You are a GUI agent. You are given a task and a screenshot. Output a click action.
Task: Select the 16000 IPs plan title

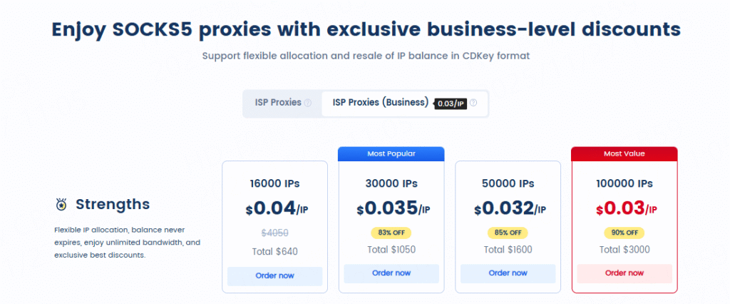pyautogui.click(x=274, y=183)
